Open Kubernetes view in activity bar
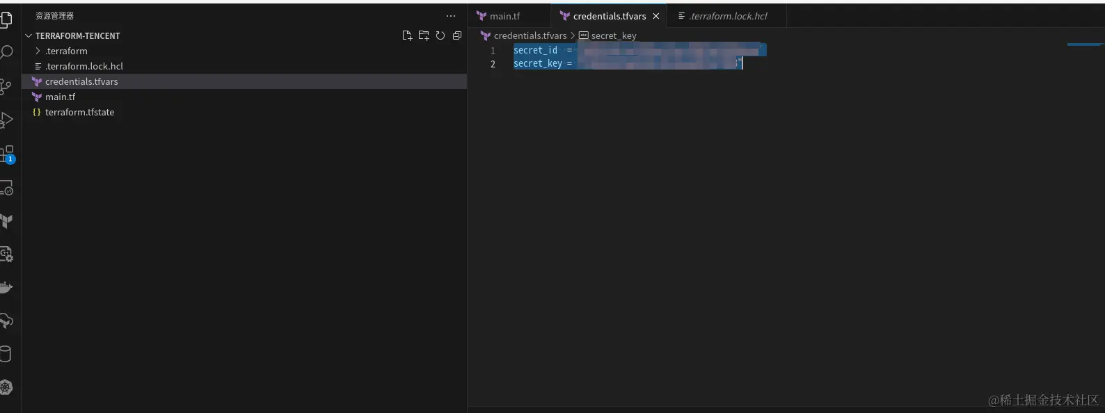Viewport: 1105px width, 413px height. point(6,387)
